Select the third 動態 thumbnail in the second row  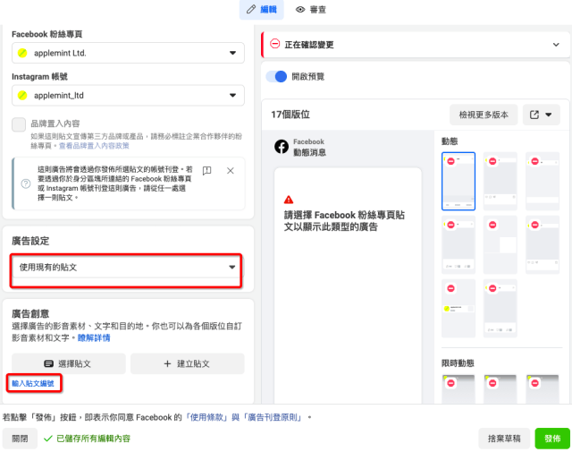click(x=543, y=245)
